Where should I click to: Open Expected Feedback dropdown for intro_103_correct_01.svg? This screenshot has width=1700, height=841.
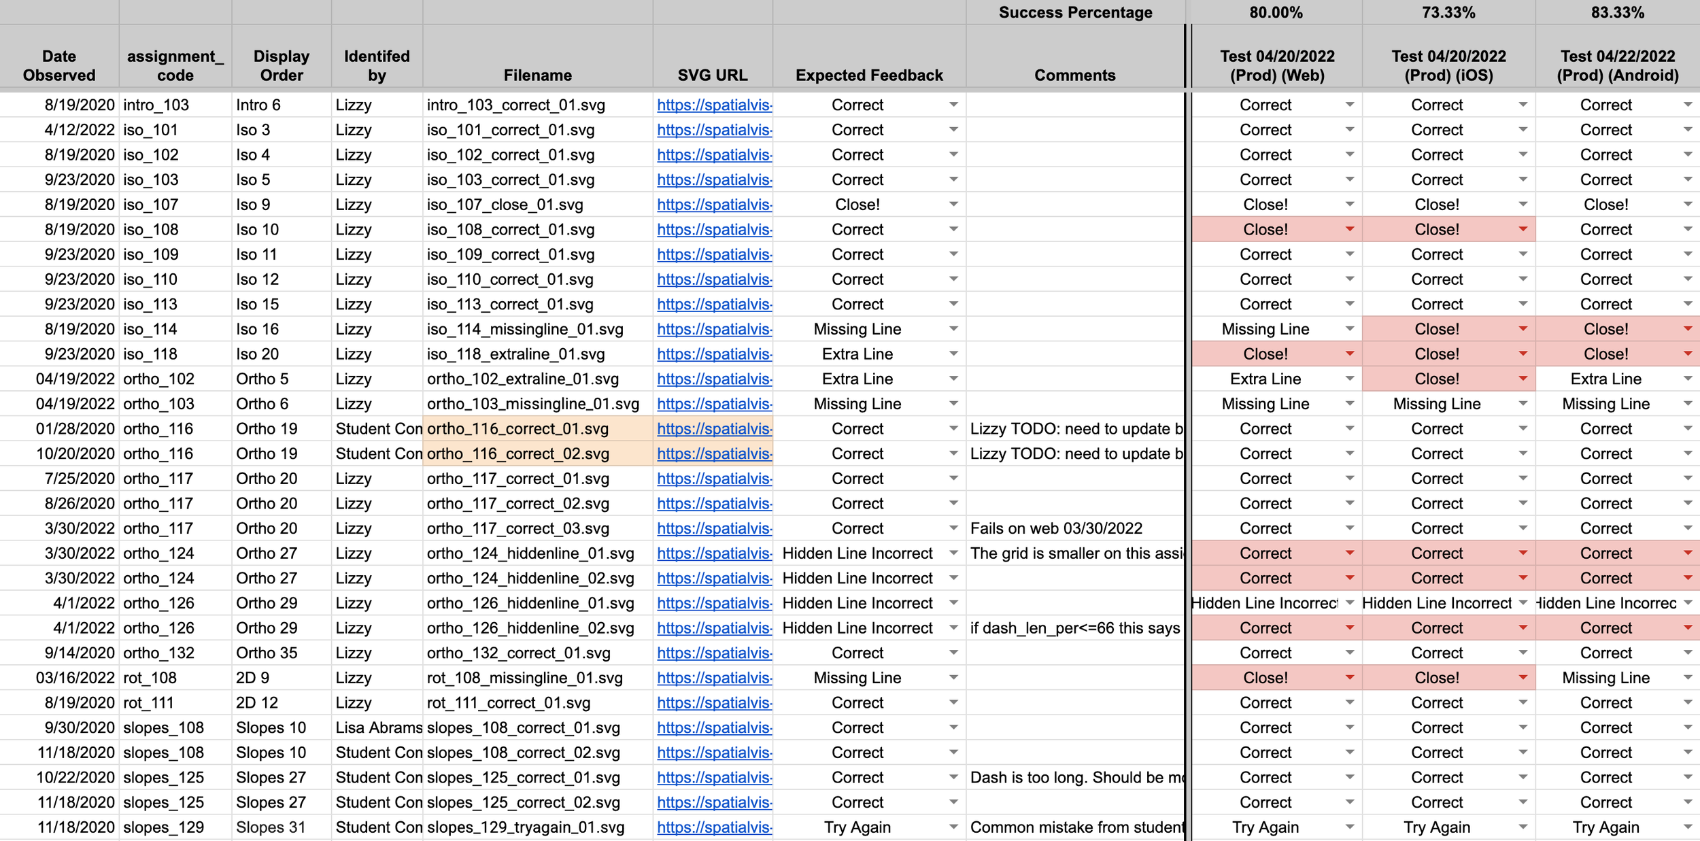[x=953, y=105]
